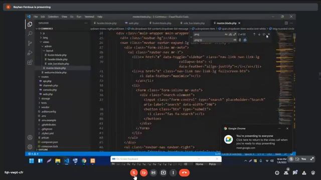Open Manage gear in the activity bar
Viewport: 321px width, 180px height.
[30, 146]
